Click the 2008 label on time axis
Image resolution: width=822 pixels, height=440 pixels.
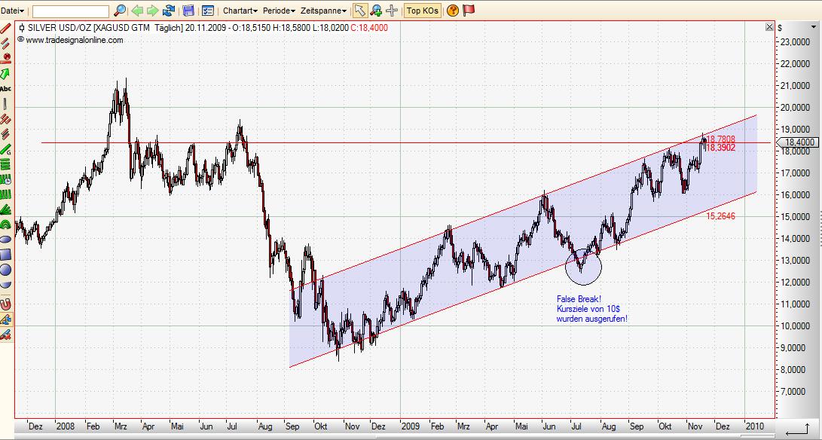[x=66, y=426]
